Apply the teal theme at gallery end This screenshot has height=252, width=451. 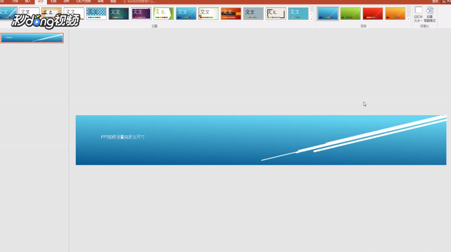tap(298, 13)
